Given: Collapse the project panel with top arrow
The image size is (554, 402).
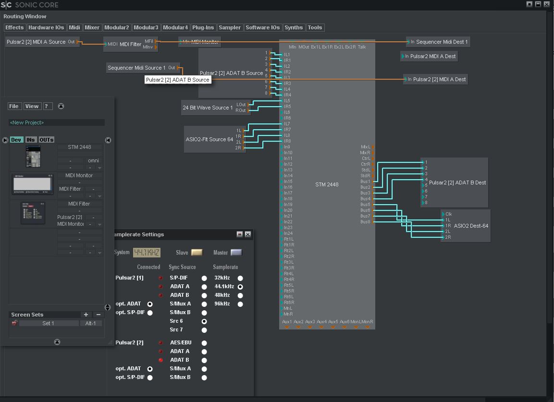Looking at the screenshot, I should [x=61, y=106].
